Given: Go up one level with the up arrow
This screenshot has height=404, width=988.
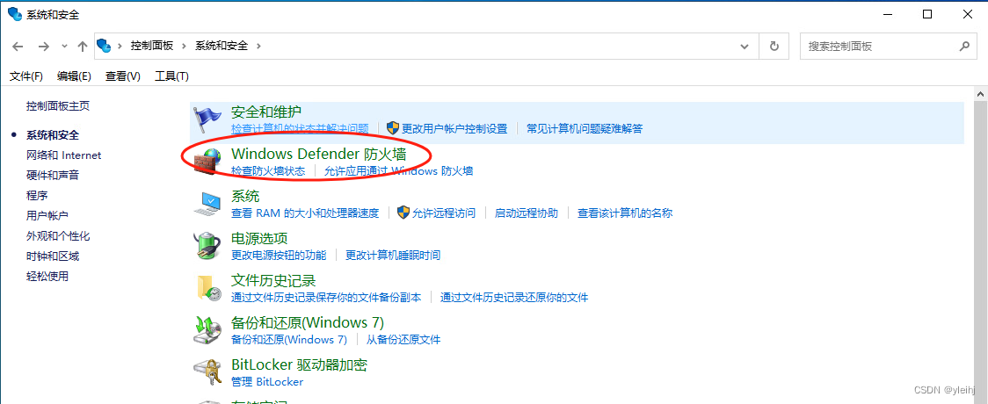Looking at the screenshot, I should pos(82,46).
